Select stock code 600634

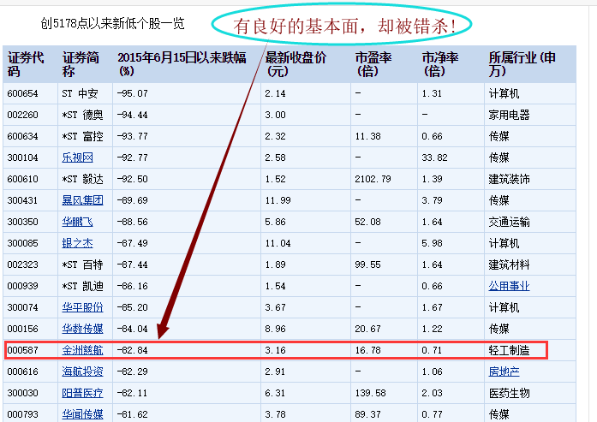[x=22, y=136]
